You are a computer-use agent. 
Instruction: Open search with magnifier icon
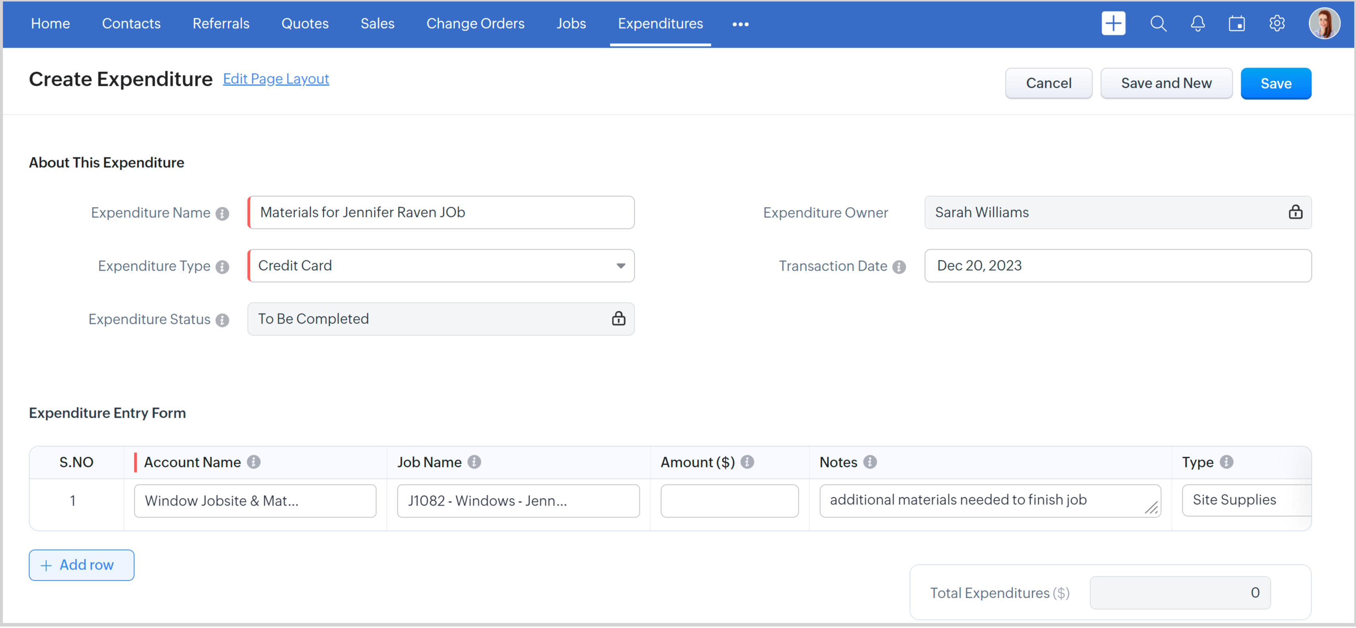click(x=1158, y=24)
